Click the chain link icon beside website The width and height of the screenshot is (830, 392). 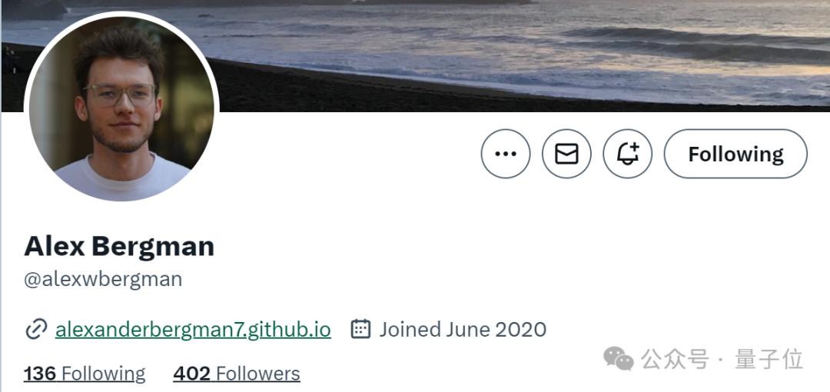[36, 330]
